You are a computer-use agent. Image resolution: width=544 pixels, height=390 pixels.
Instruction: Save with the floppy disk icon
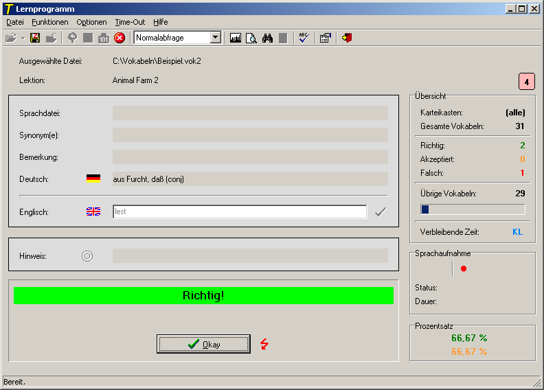click(35, 38)
